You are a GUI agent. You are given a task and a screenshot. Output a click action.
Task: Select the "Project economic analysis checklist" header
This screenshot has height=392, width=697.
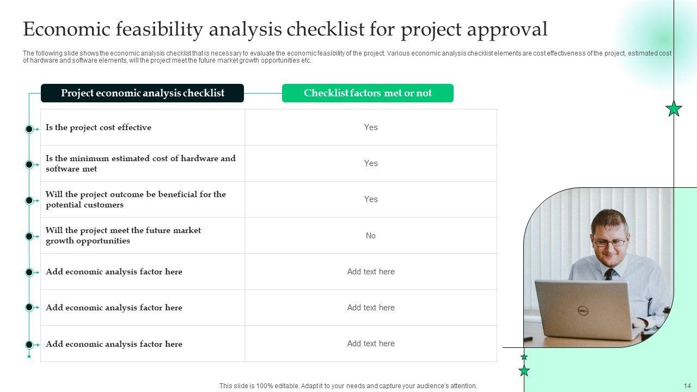(x=142, y=93)
